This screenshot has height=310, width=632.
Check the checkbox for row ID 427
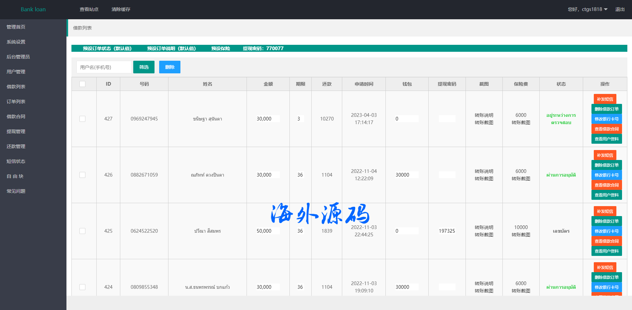82,119
